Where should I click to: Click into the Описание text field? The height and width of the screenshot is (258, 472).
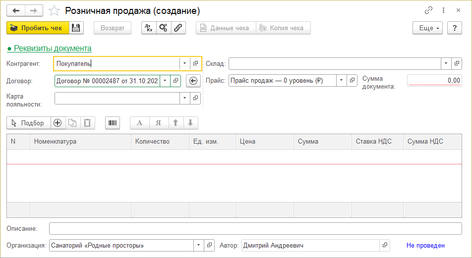(x=255, y=228)
